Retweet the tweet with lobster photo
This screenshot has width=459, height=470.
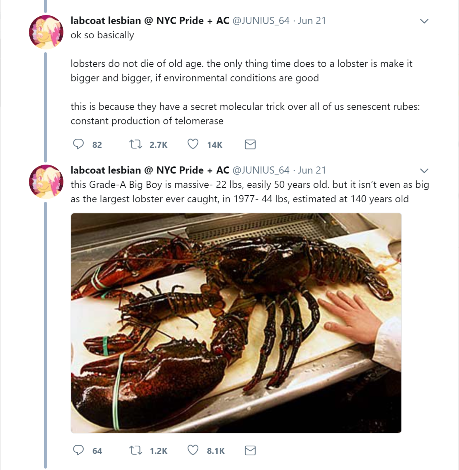coord(136,450)
